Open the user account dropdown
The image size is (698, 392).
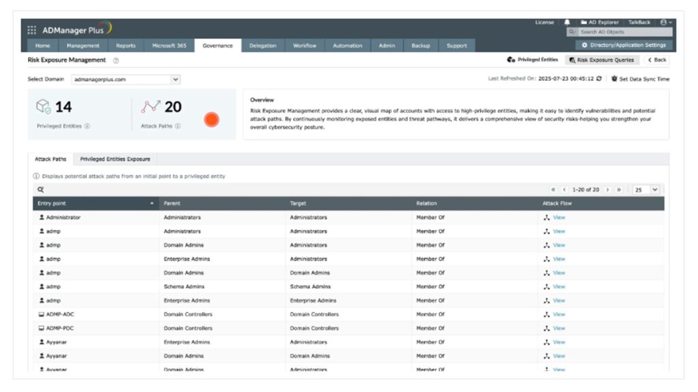coord(666,22)
